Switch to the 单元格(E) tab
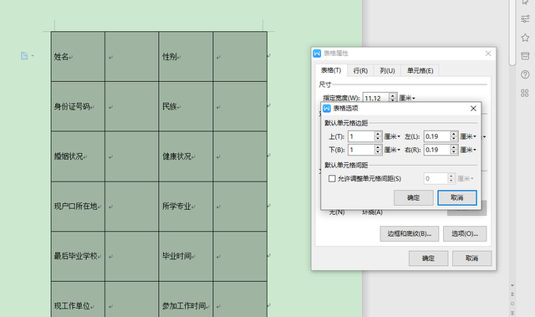The width and height of the screenshot is (535, 317). click(420, 70)
